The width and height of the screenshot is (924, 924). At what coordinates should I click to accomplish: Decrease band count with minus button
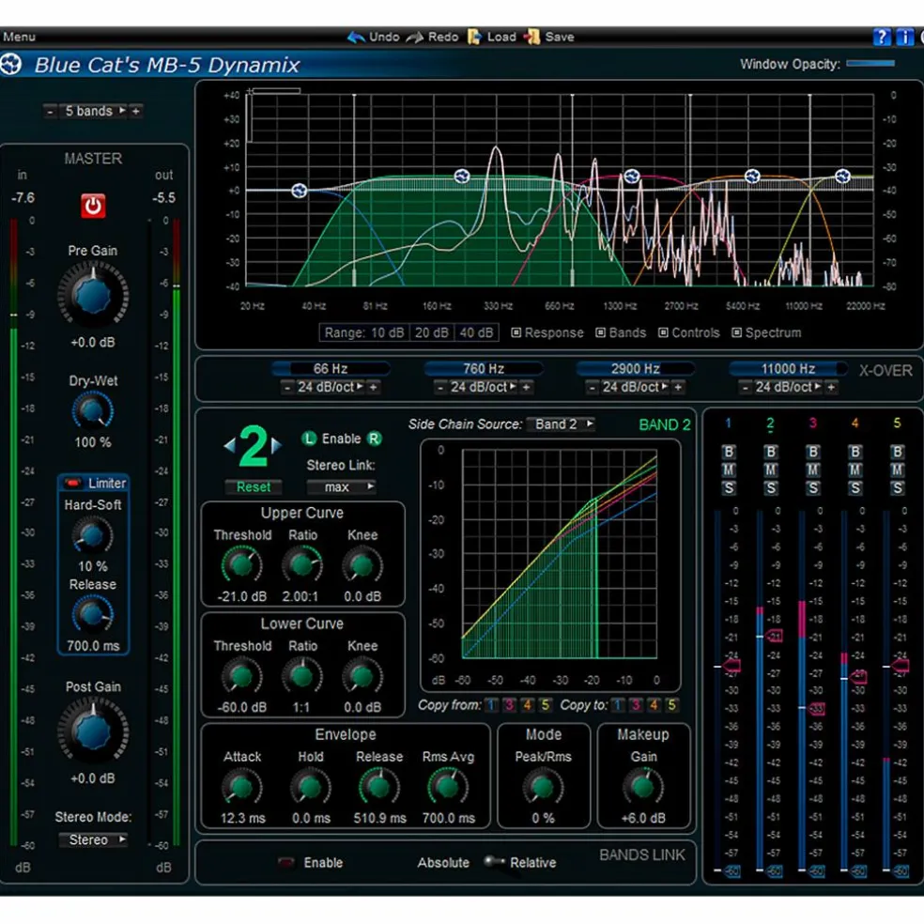(50, 111)
